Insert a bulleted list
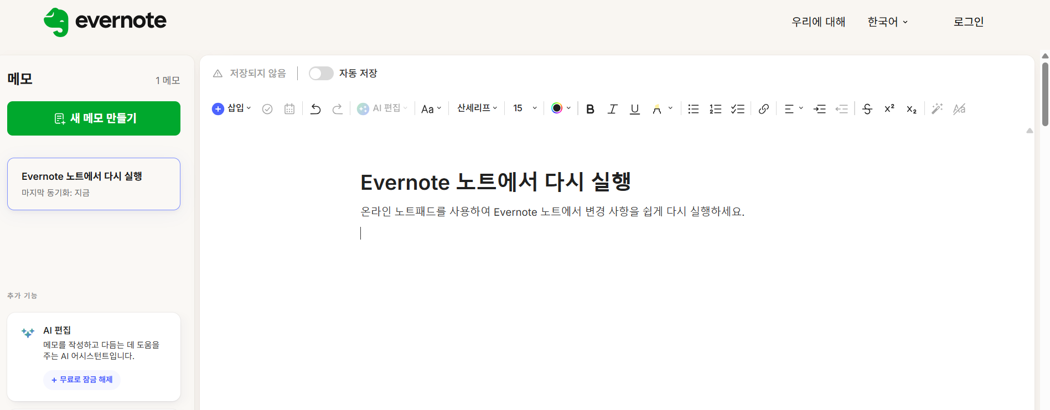The width and height of the screenshot is (1050, 410). click(x=694, y=109)
